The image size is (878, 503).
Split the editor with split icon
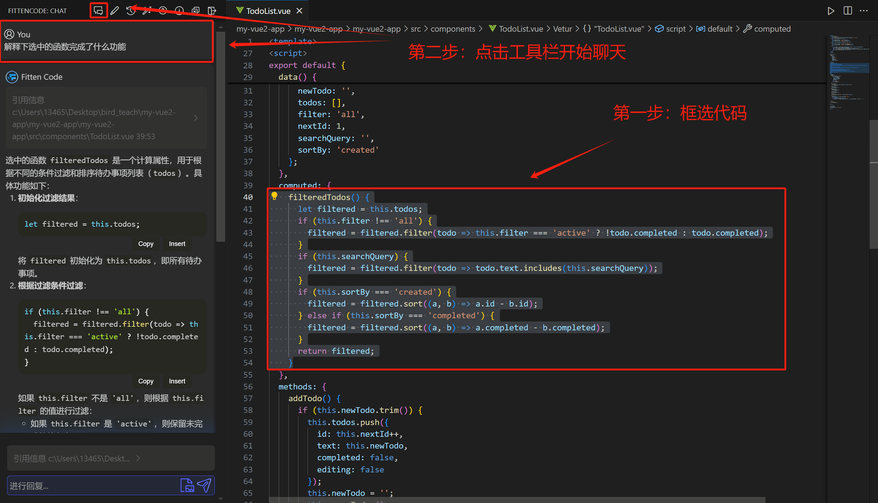click(x=848, y=11)
